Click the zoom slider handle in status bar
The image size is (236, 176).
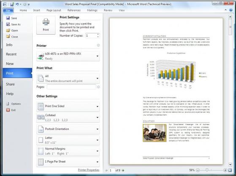pos(207,170)
